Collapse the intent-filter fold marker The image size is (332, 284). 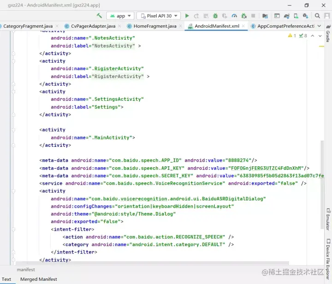point(13,230)
